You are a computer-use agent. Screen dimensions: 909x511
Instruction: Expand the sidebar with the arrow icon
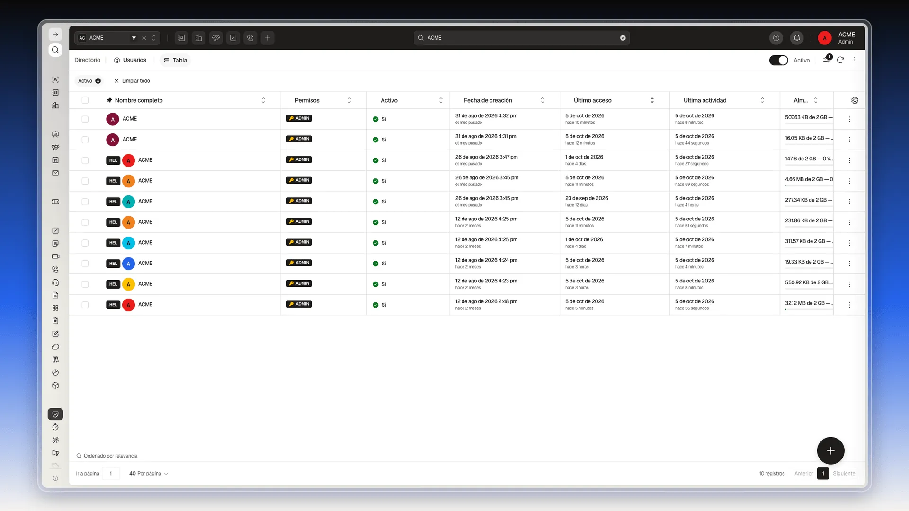[x=55, y=35]
